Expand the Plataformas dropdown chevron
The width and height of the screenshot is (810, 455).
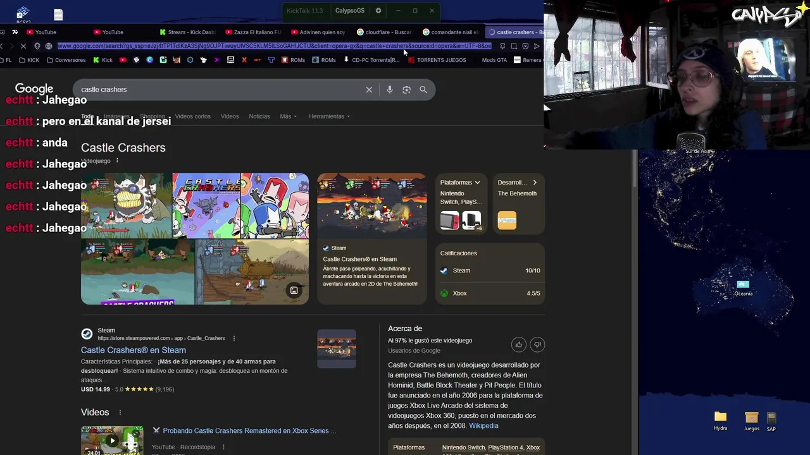point(477,183)
